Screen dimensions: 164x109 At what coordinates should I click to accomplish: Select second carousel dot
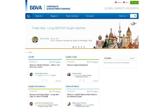(x=76, y=47)
